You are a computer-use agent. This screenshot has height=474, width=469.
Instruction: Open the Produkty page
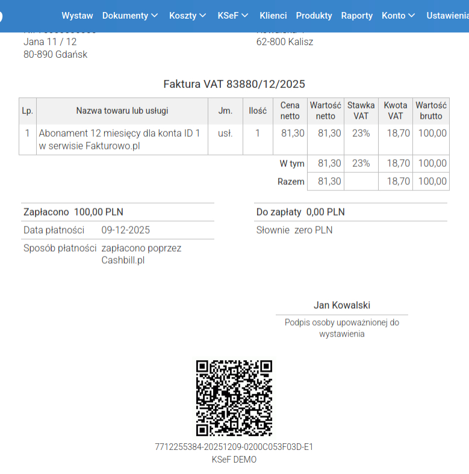314,16
